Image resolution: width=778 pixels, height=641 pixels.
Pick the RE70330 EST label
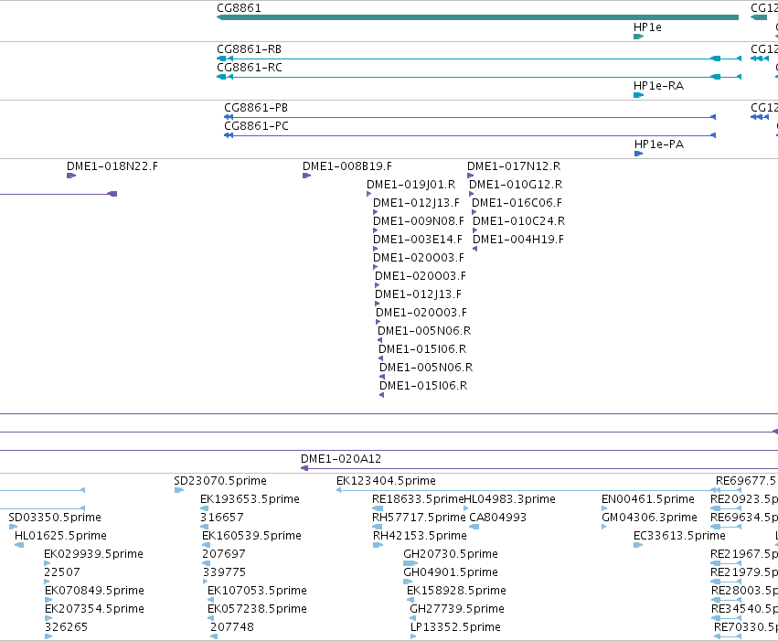click(746, 627)
